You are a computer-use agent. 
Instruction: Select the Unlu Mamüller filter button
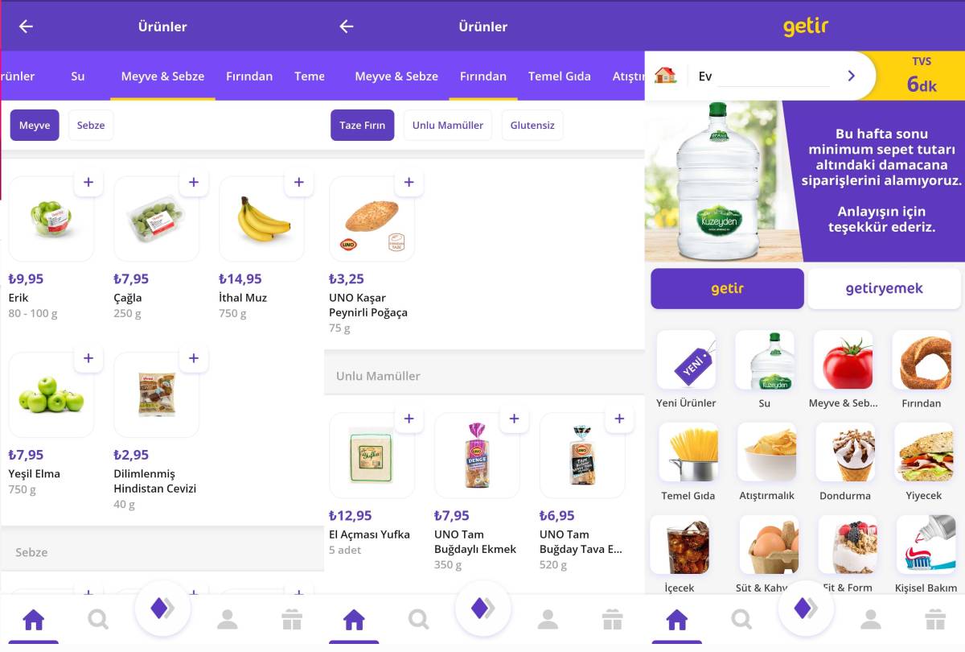point(448,126)
